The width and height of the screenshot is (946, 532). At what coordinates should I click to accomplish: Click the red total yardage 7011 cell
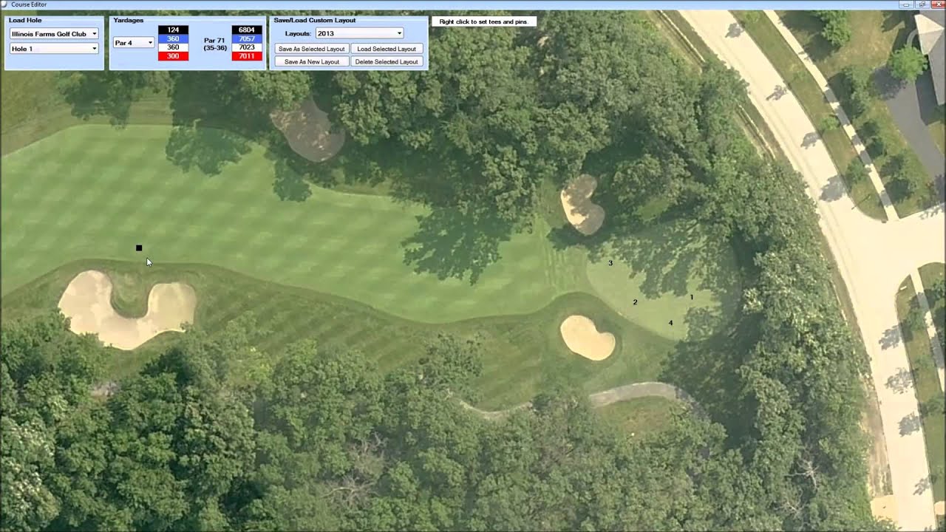pos(247,57)
